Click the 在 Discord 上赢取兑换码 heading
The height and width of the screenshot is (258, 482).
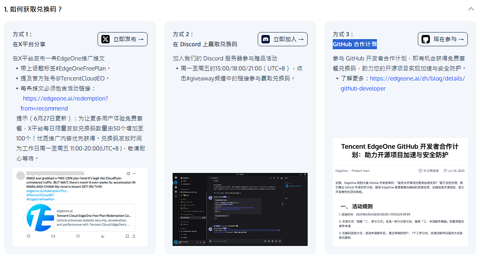click(205, 44)
